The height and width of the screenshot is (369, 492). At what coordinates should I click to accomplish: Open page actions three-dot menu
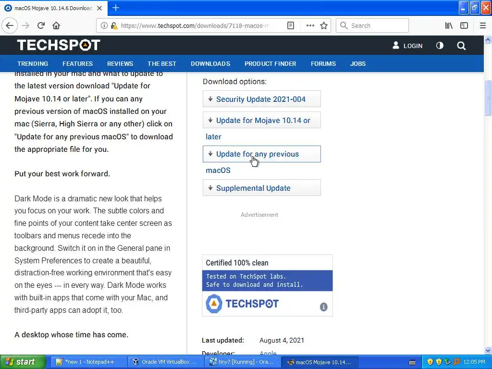pyautogui.click(x=310, y=25)
